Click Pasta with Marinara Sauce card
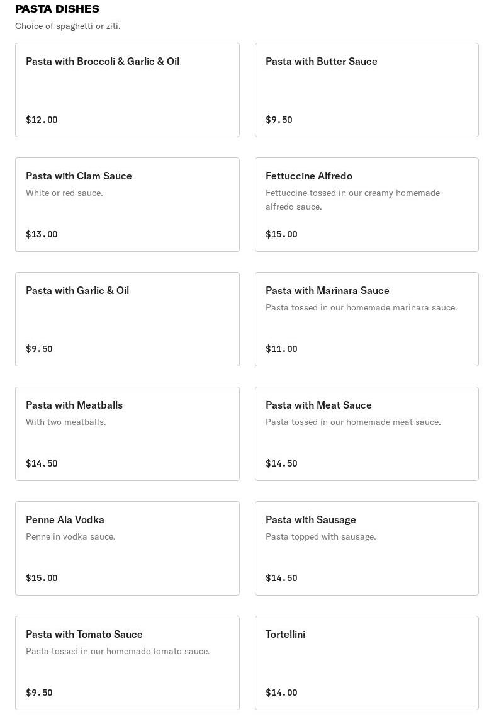The width and height of the screenshot is (494, 719). coord(366,319)
